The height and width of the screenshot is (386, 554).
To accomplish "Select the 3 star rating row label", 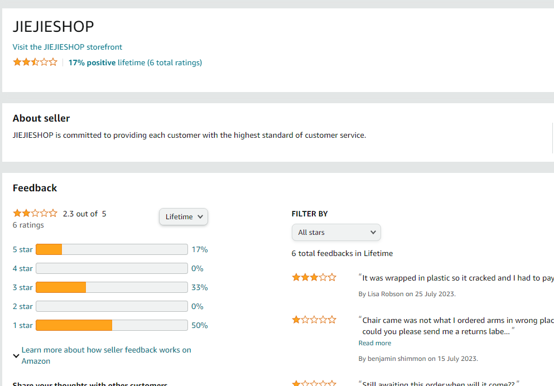I will 23,288.
